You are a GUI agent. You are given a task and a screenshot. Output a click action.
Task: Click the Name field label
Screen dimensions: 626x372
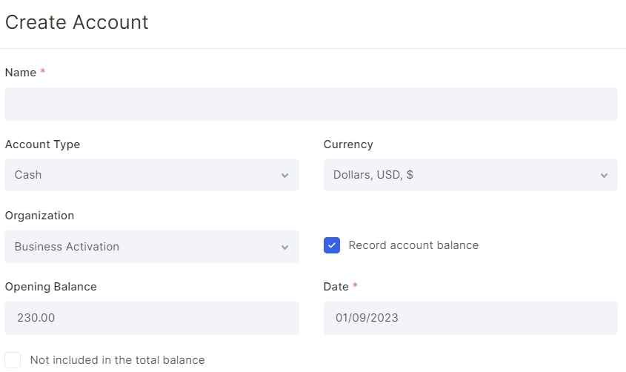tap(20, 72)
